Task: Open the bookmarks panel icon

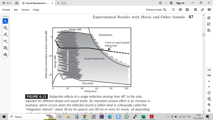Action: [209, 24]
